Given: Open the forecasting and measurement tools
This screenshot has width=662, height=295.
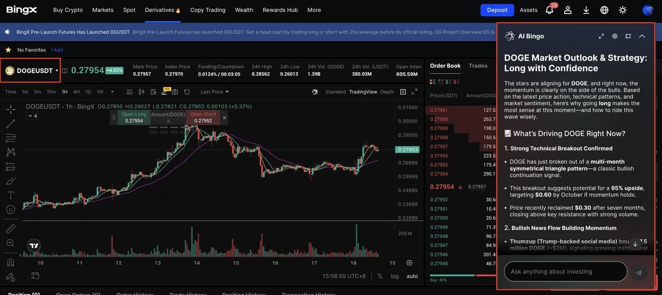Looking at the screenshot, I should point(10,167).
